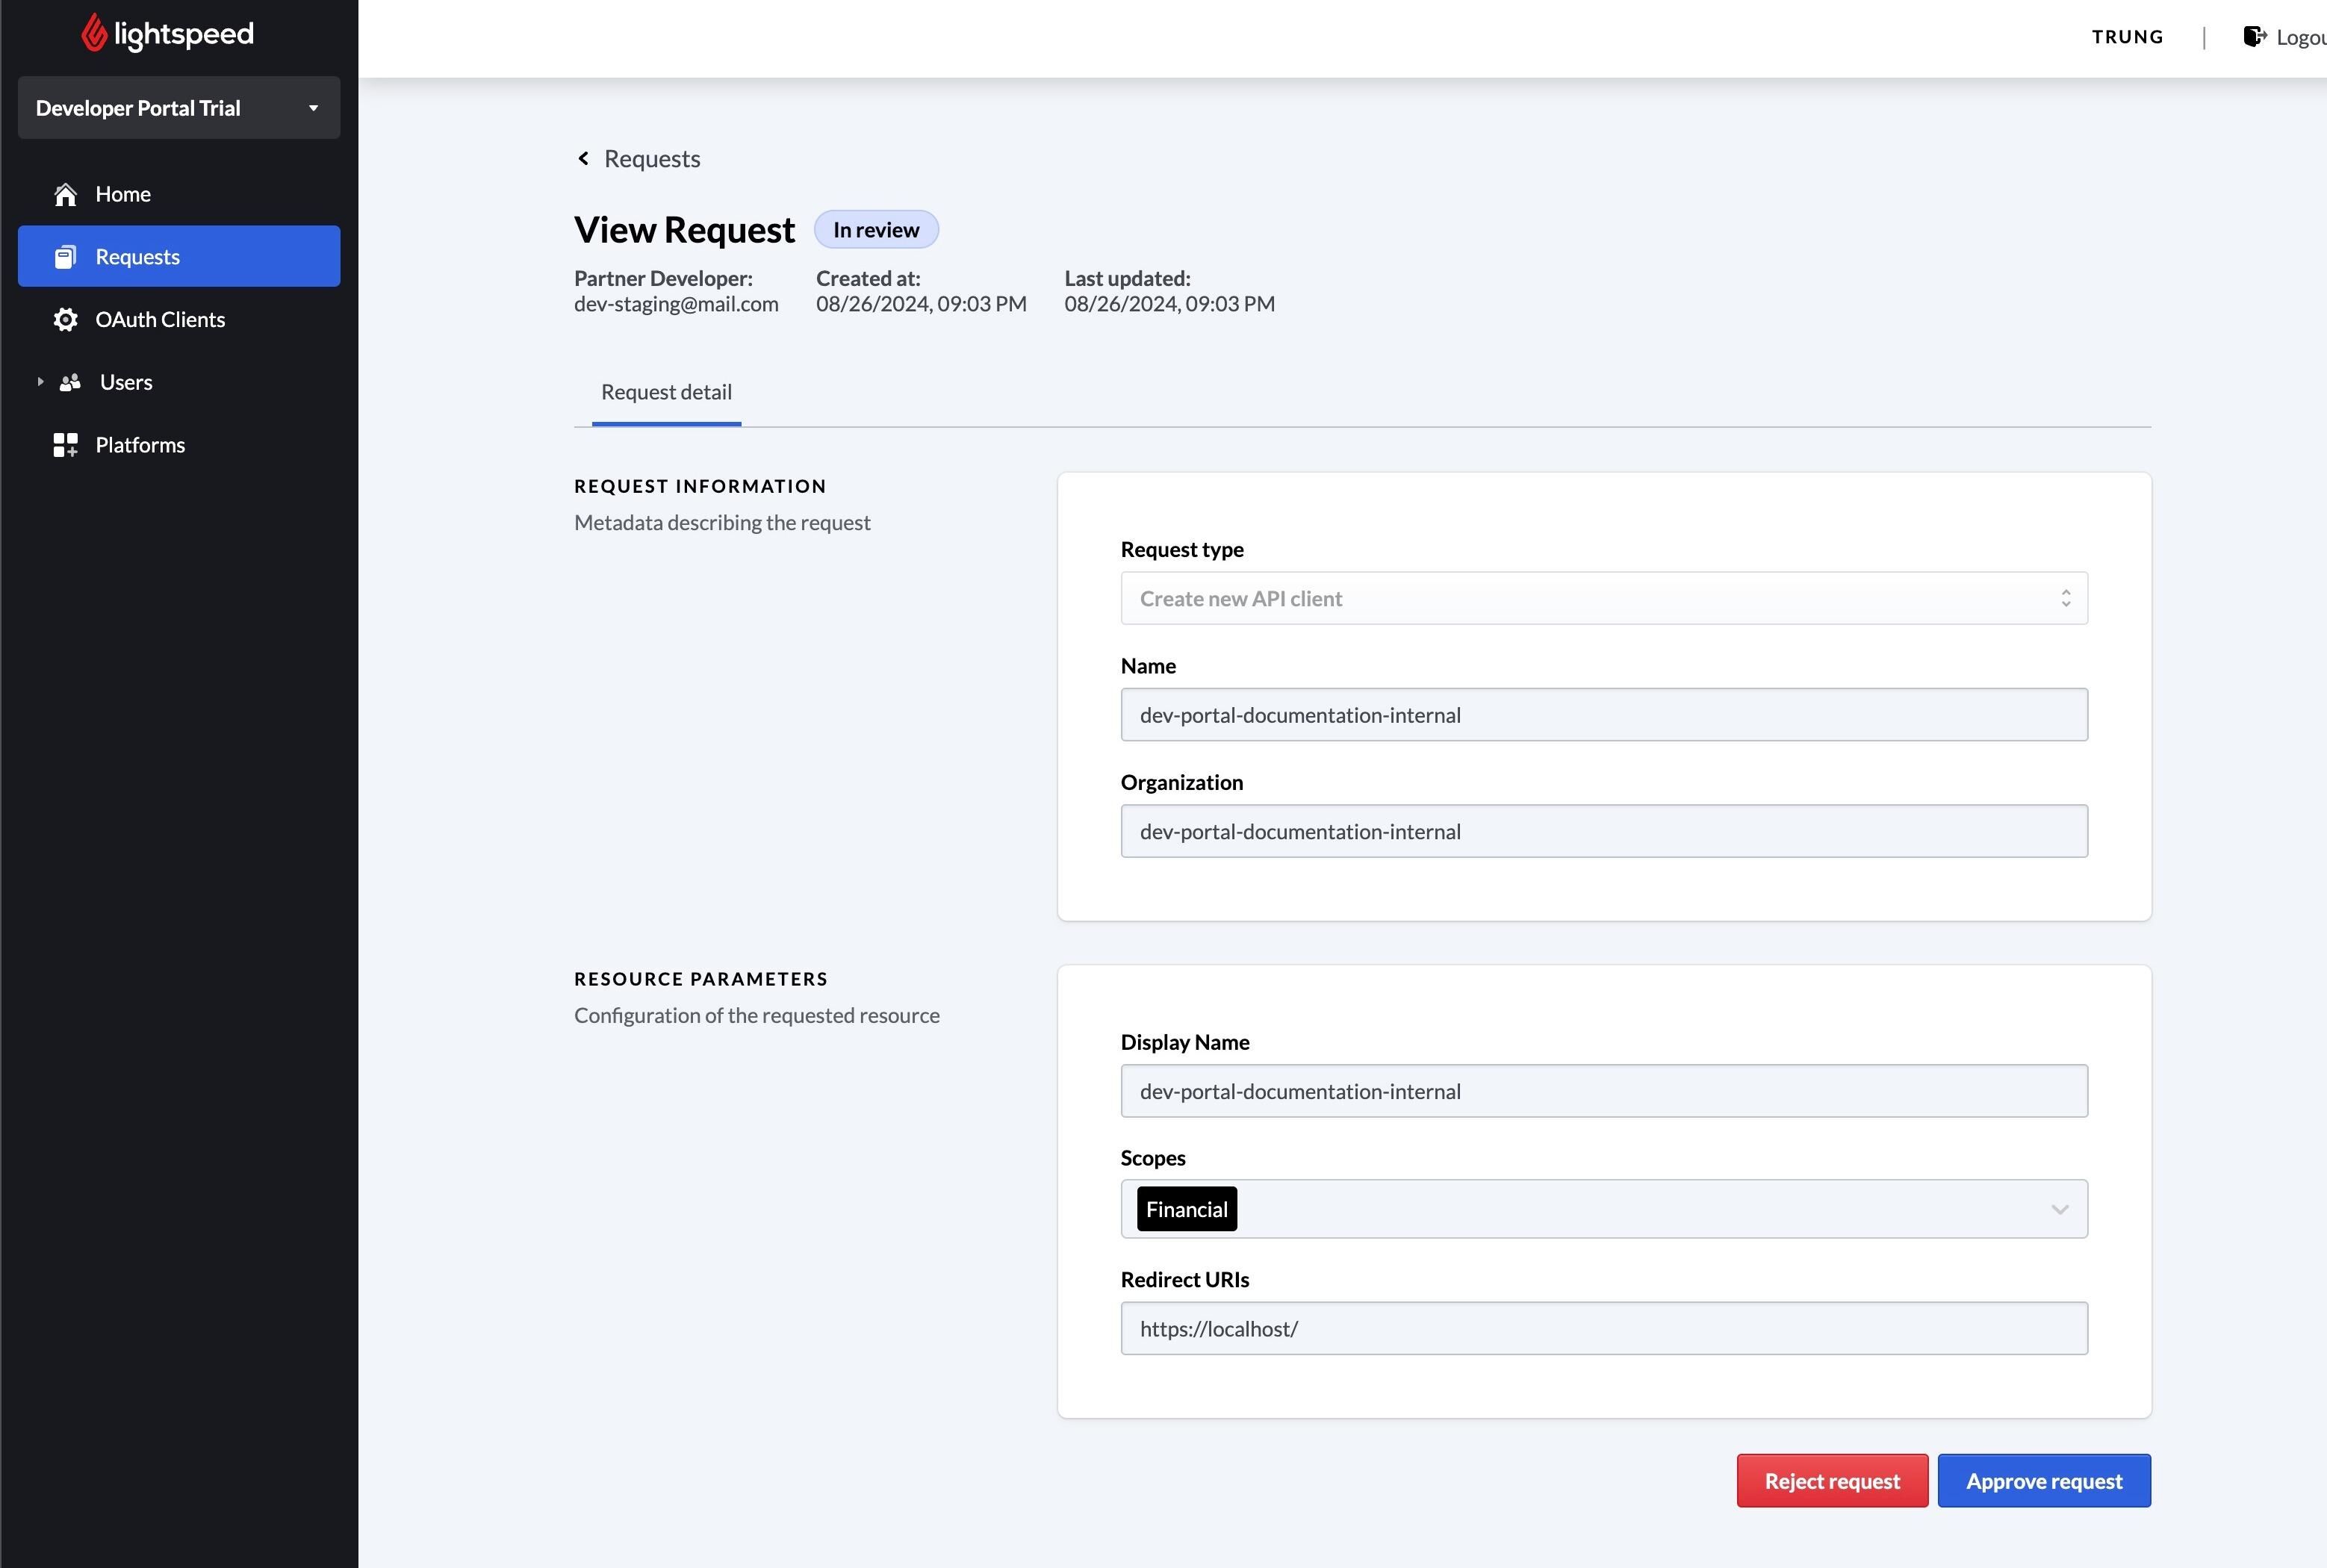Viewport: 2327px width, 1568px height.
Task: Click TRUNG in the top bar
Action: tap(2127, 37)
